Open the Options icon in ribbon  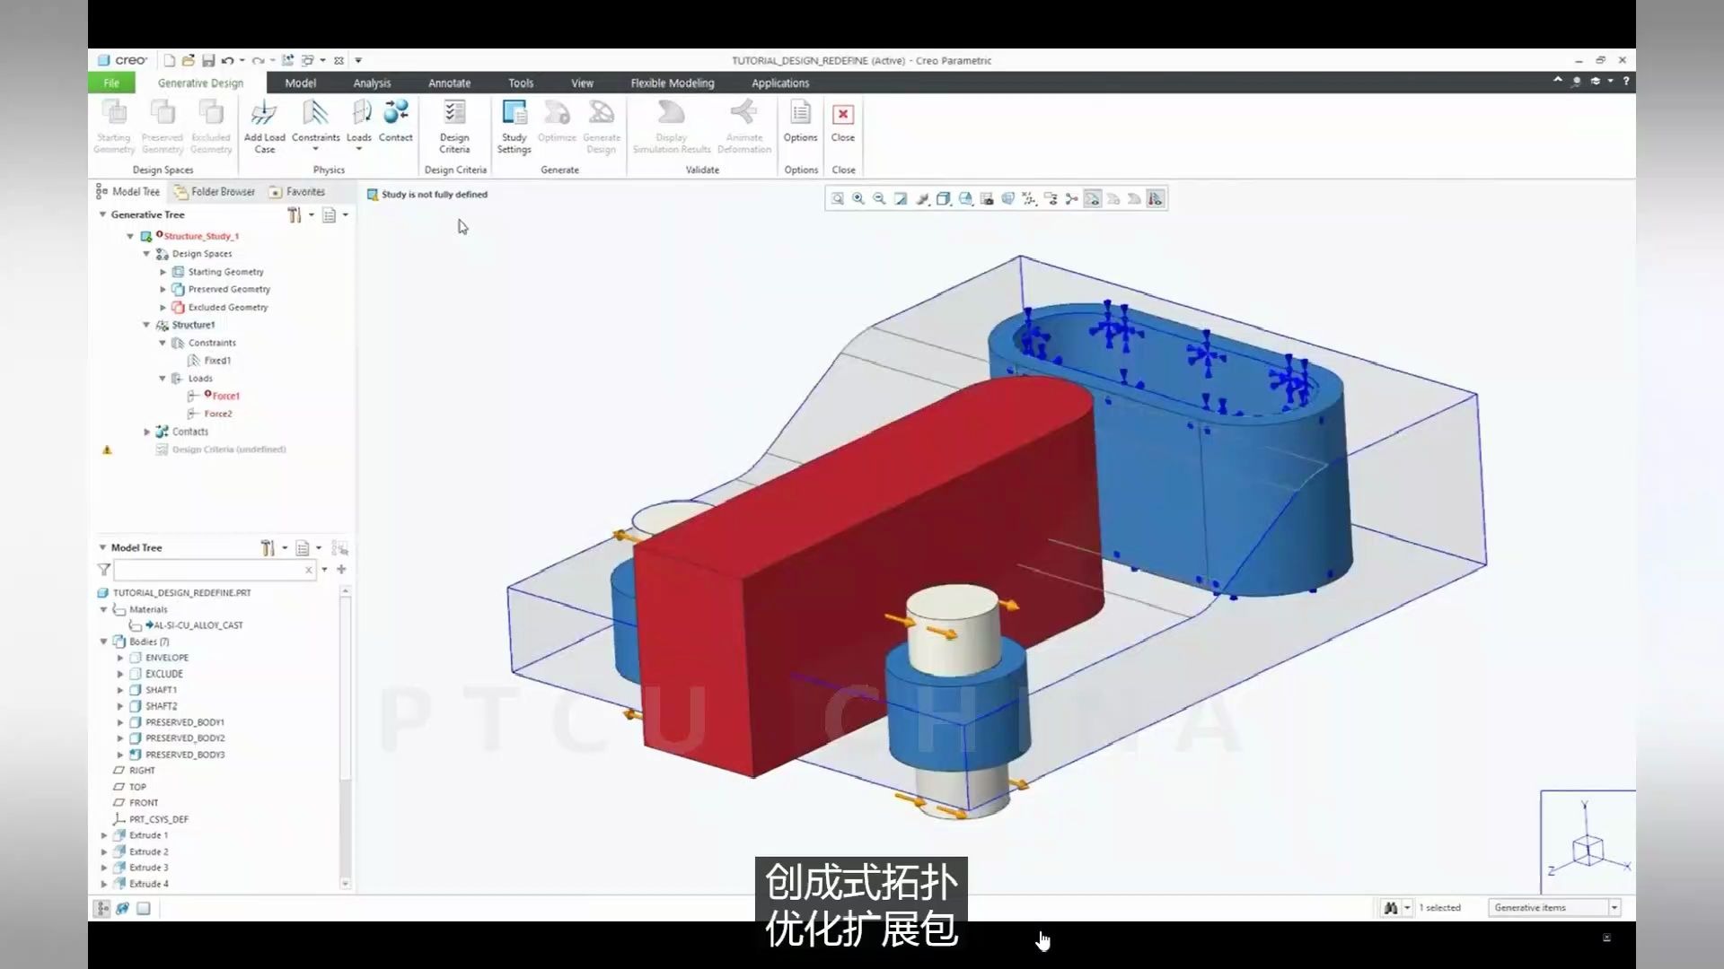[800, 114]
